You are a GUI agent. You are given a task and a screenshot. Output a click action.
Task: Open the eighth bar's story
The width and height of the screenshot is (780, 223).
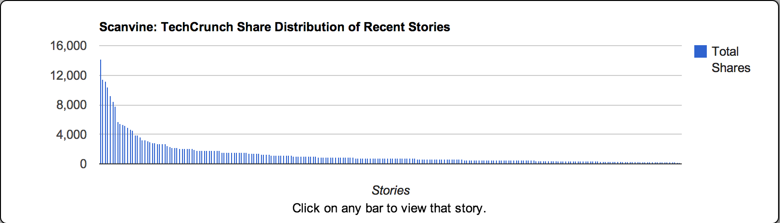point(118,143)
